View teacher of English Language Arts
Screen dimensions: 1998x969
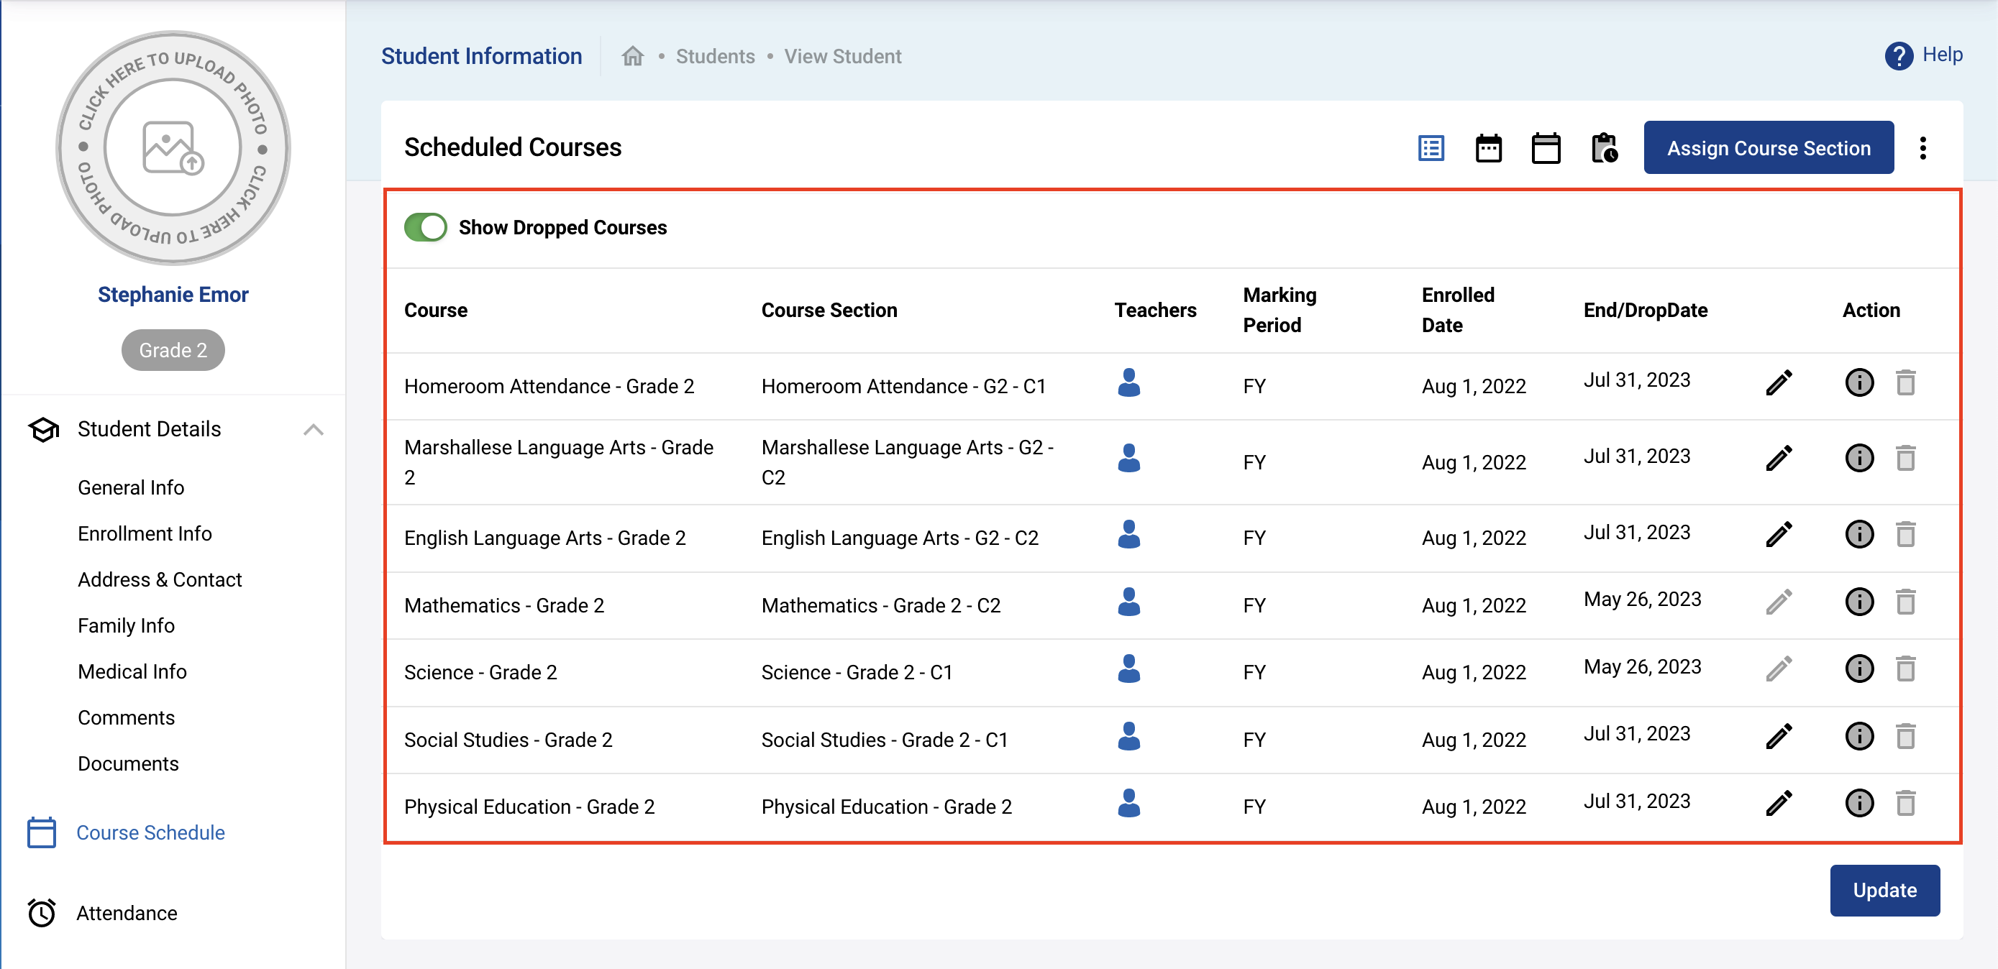(x=1128, y=535)
